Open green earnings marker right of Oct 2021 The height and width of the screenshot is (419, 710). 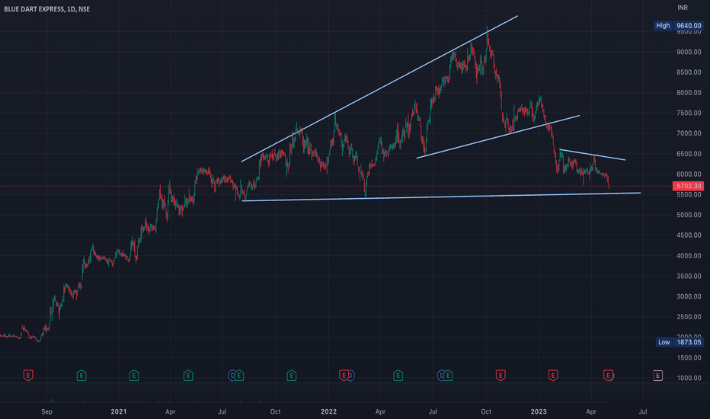[x=292, y=375]
